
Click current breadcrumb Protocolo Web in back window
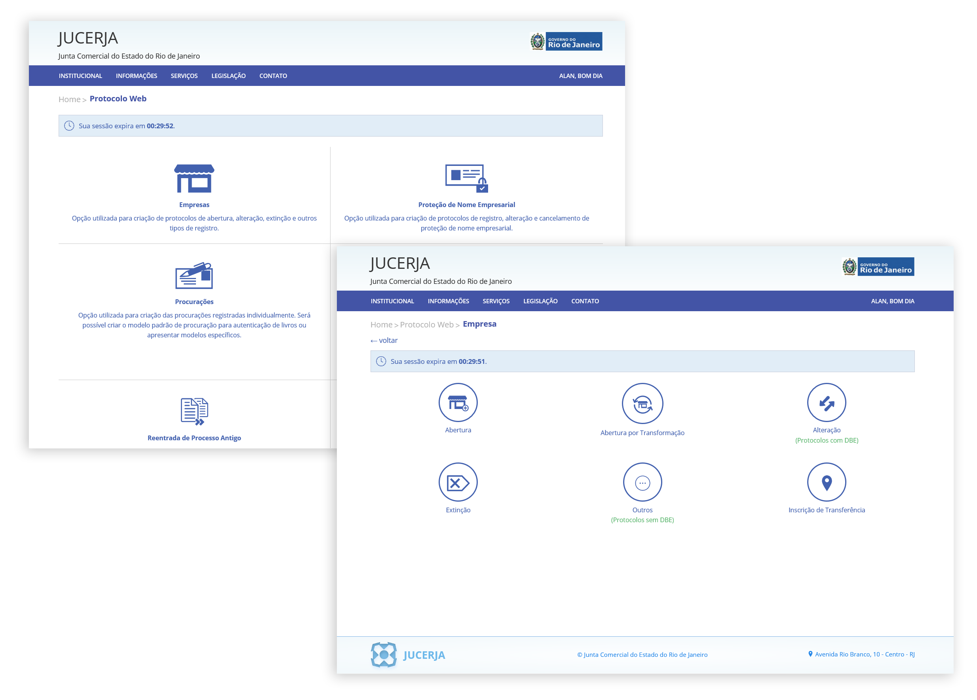pos(118,99)
